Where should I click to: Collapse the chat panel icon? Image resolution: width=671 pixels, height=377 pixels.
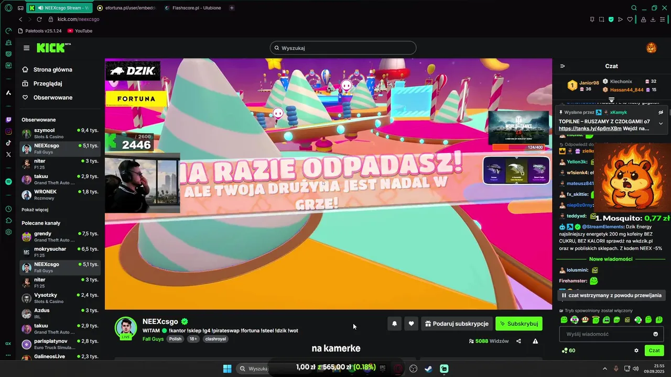click(562, 66)
